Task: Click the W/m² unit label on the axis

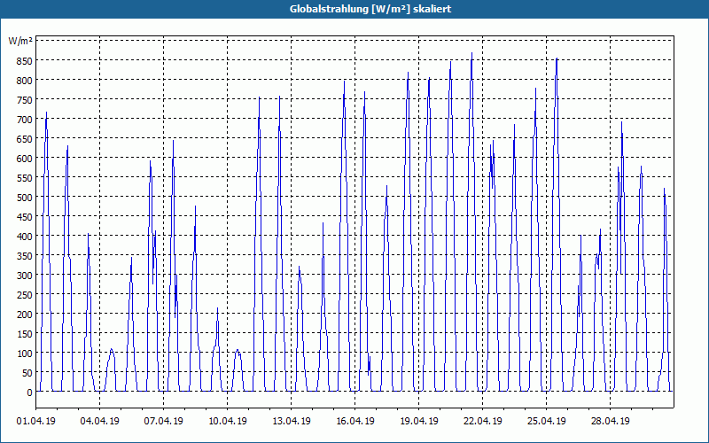Action: [20, 41]
